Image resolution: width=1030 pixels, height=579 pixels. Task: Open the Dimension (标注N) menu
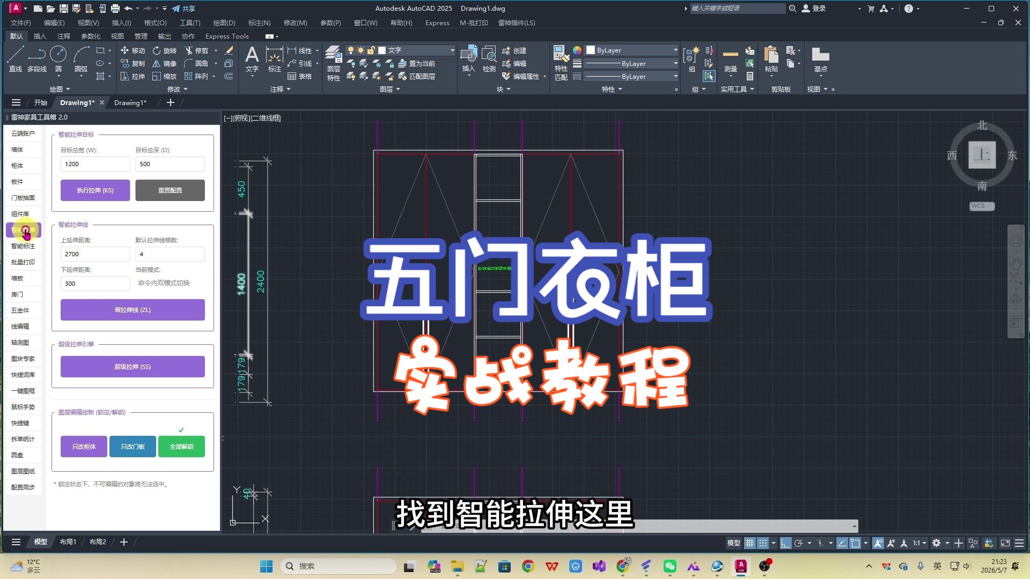[259, 23]
